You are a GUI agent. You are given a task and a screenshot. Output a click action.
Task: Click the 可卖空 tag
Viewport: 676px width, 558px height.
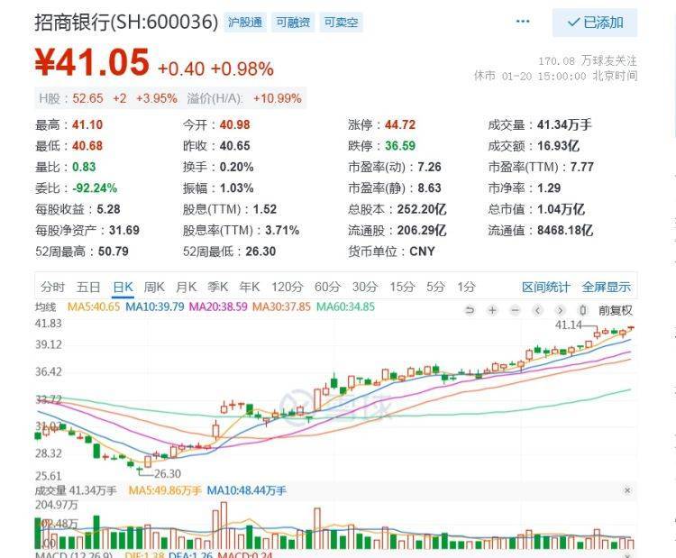click(x=341, y=22)
